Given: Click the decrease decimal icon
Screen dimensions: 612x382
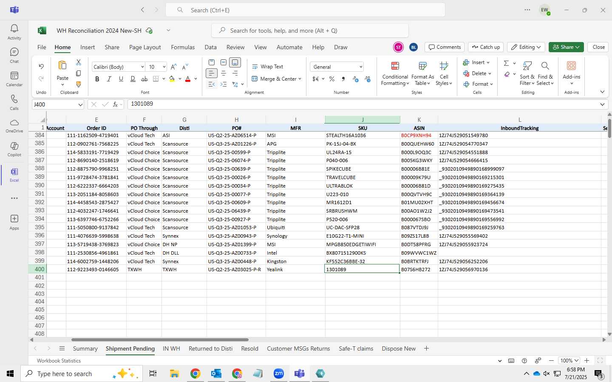Looking at the screenshot, I should click(368, 79).
